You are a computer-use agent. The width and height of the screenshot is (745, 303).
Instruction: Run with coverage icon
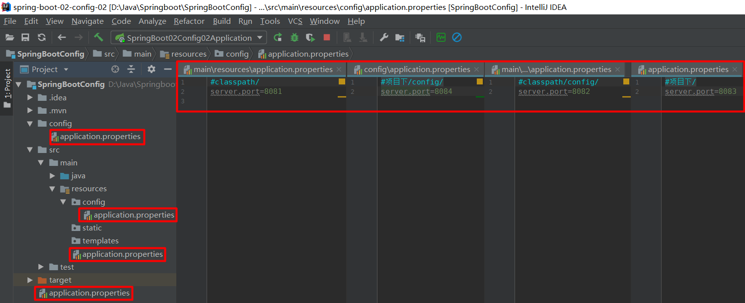point(310,37)
